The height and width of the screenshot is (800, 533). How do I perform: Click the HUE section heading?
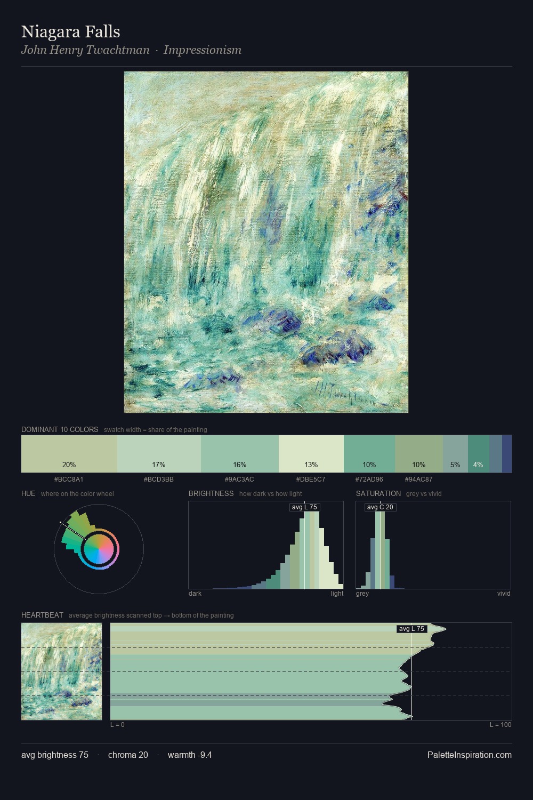(x=28, y=493)
